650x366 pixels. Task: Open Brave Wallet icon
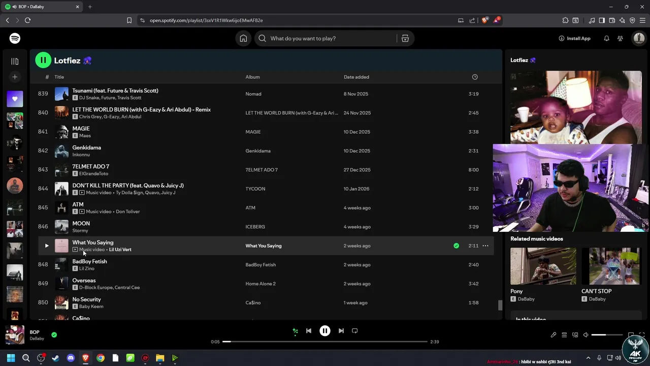click(x=612, y=20)
